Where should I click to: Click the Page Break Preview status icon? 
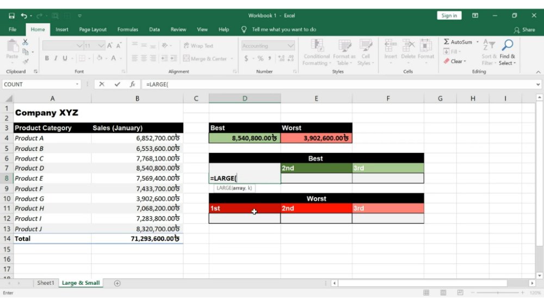(460, 293)
